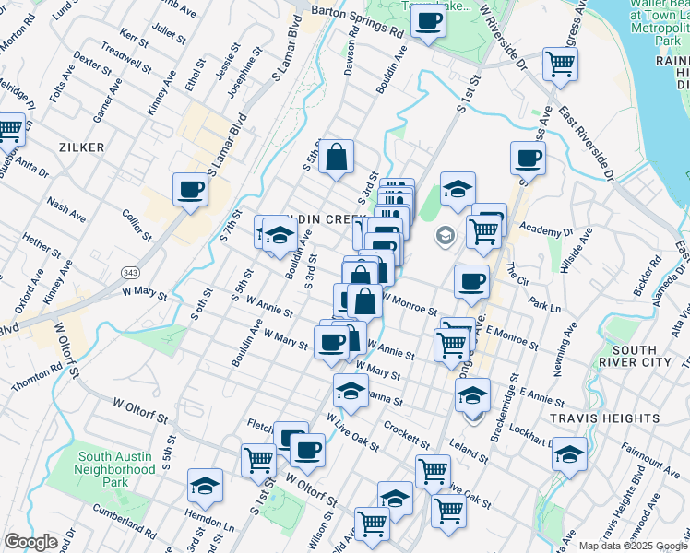Click the Cumberland Rd street label

coord(125,522)
